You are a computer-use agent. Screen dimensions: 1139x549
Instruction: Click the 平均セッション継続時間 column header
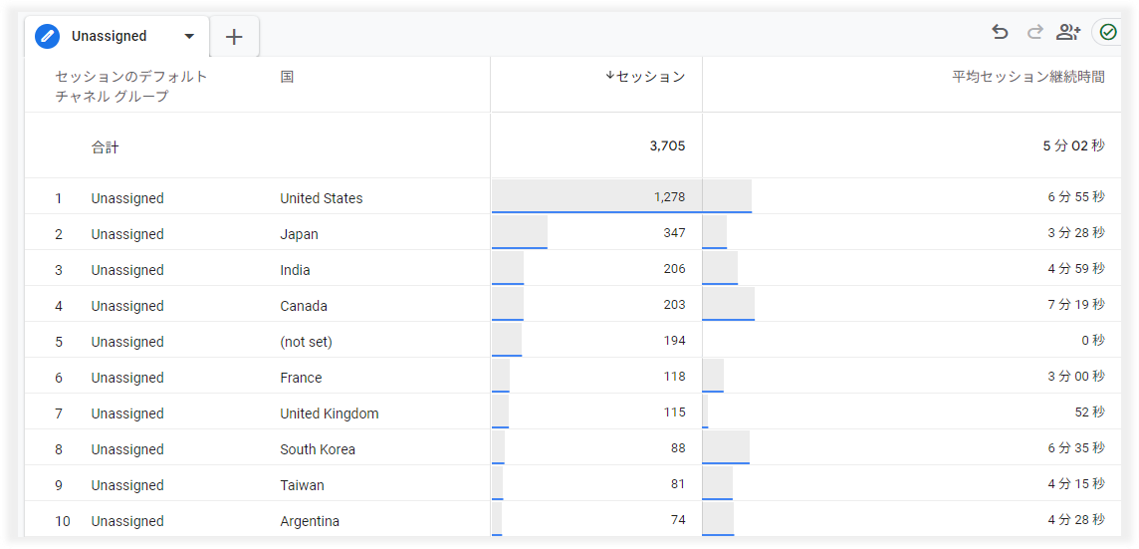point(1027,77)
